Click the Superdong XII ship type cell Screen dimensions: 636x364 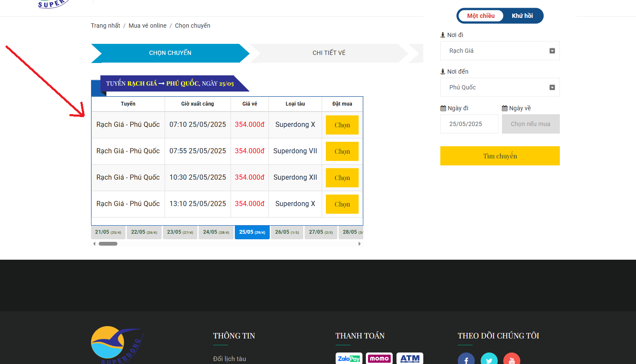[295, 178]
